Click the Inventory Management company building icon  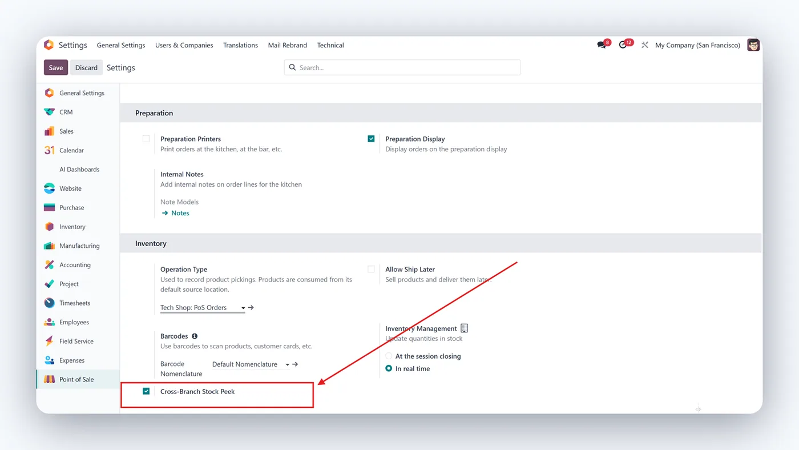click(x=464, y=328)
